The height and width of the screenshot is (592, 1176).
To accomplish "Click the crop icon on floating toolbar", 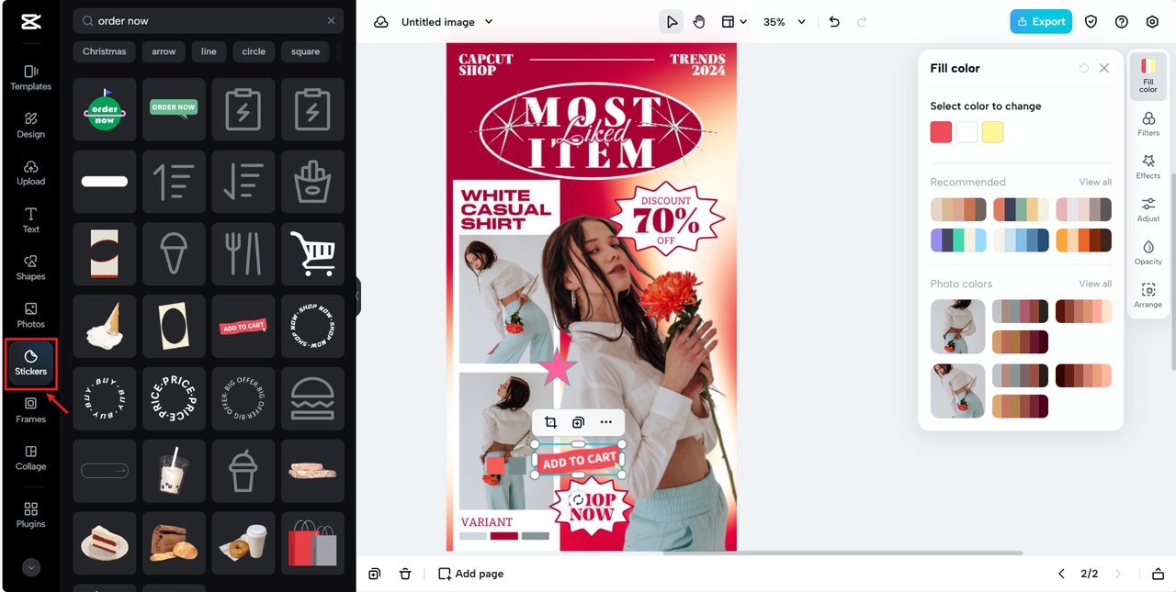I will [x=551, y=422].
